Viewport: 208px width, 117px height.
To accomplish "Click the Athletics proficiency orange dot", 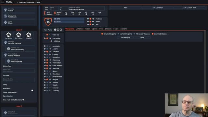I will coord(47,52).
